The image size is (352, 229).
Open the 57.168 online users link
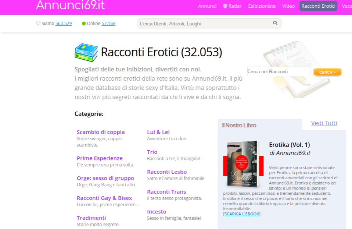pos(108,24)
